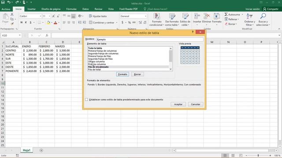Click Cancelar in the table style dialog
Screen dimensions: 282x158
pyautogui.click(x=196, y=104)
